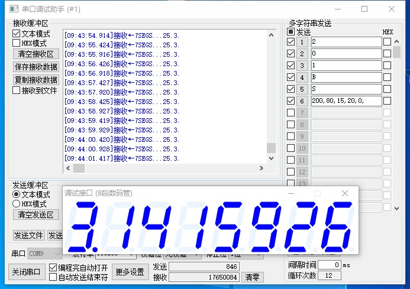Enable HEX模式 in the receive buffer

tap(16, 43)
